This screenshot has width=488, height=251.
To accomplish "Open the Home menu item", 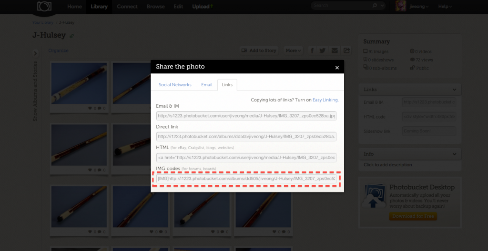I will coord(75,7).
